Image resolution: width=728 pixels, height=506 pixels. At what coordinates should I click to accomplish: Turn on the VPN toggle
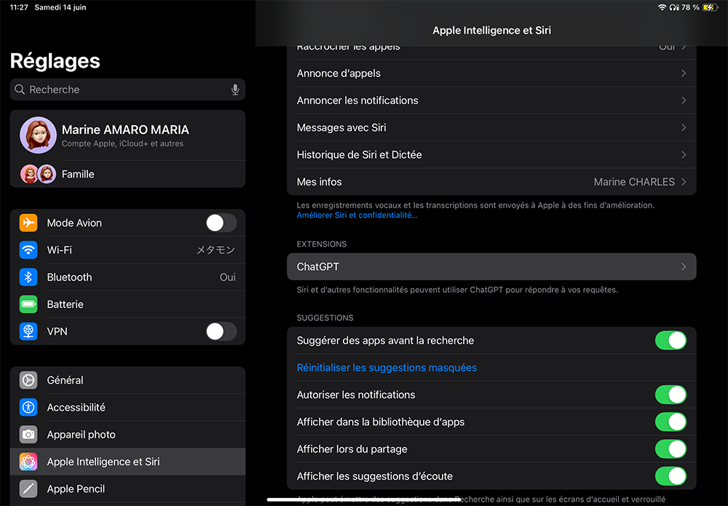click(221, 331)
